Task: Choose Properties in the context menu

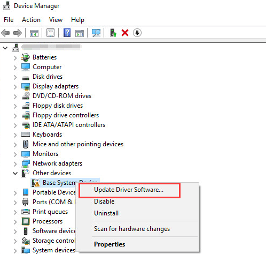Action: (x=109, y=244)
